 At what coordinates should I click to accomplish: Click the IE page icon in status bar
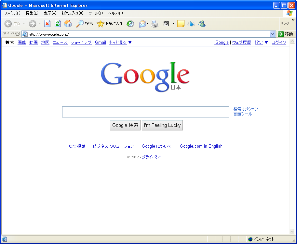pyautogui.click(x=5, y=239)
